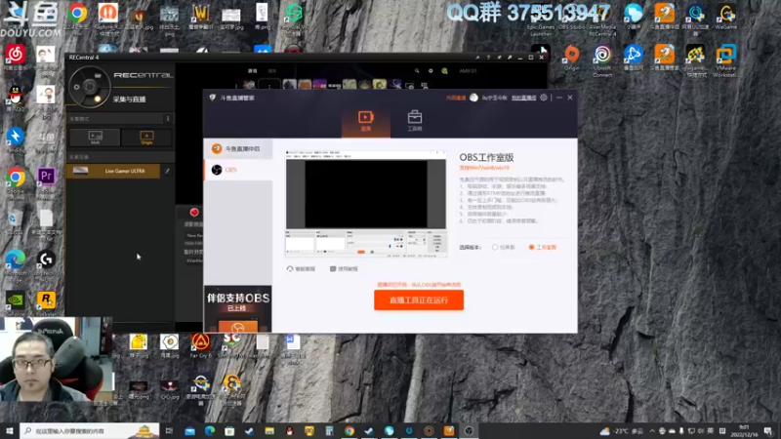This screenshot has height=439, width=781.
Task: Open Epic Games Launcher desktop icon
Action: coord(541,25)
